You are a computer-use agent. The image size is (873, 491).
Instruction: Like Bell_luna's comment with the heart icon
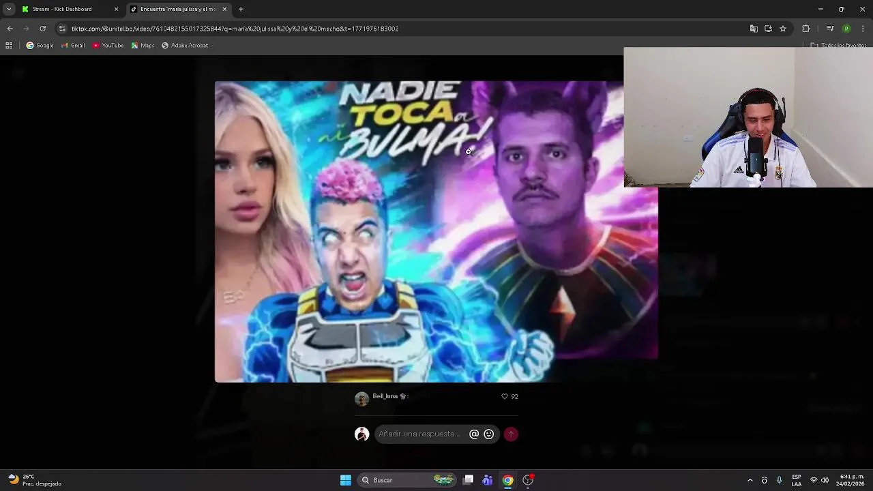point(505,396)
